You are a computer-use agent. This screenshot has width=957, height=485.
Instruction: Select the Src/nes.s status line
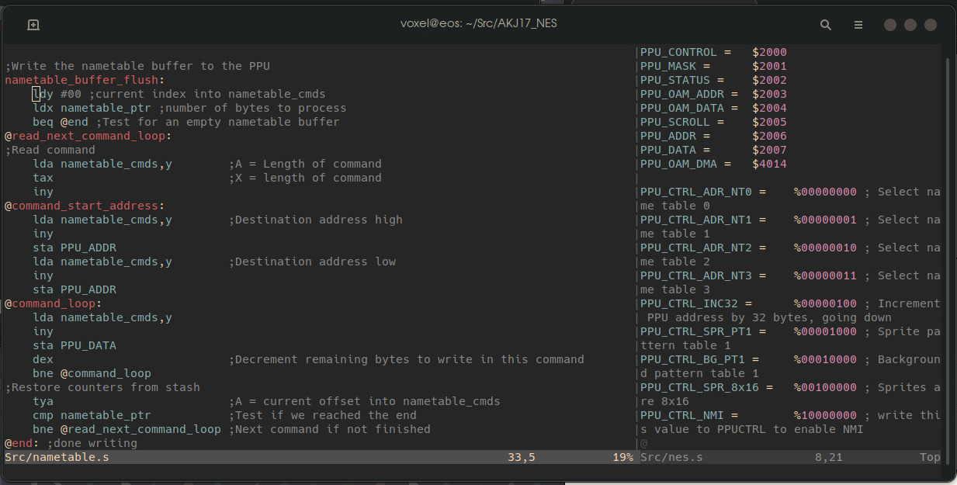(x=790, y=457)
